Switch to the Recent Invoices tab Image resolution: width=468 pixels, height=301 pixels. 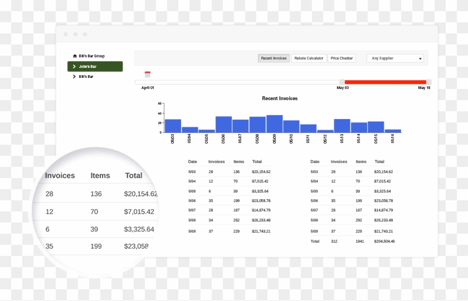click(274, 58)
